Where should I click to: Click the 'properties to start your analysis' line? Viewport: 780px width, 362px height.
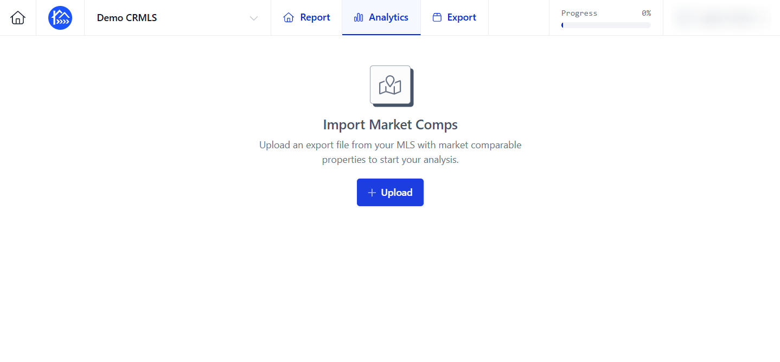click(391, 160)
